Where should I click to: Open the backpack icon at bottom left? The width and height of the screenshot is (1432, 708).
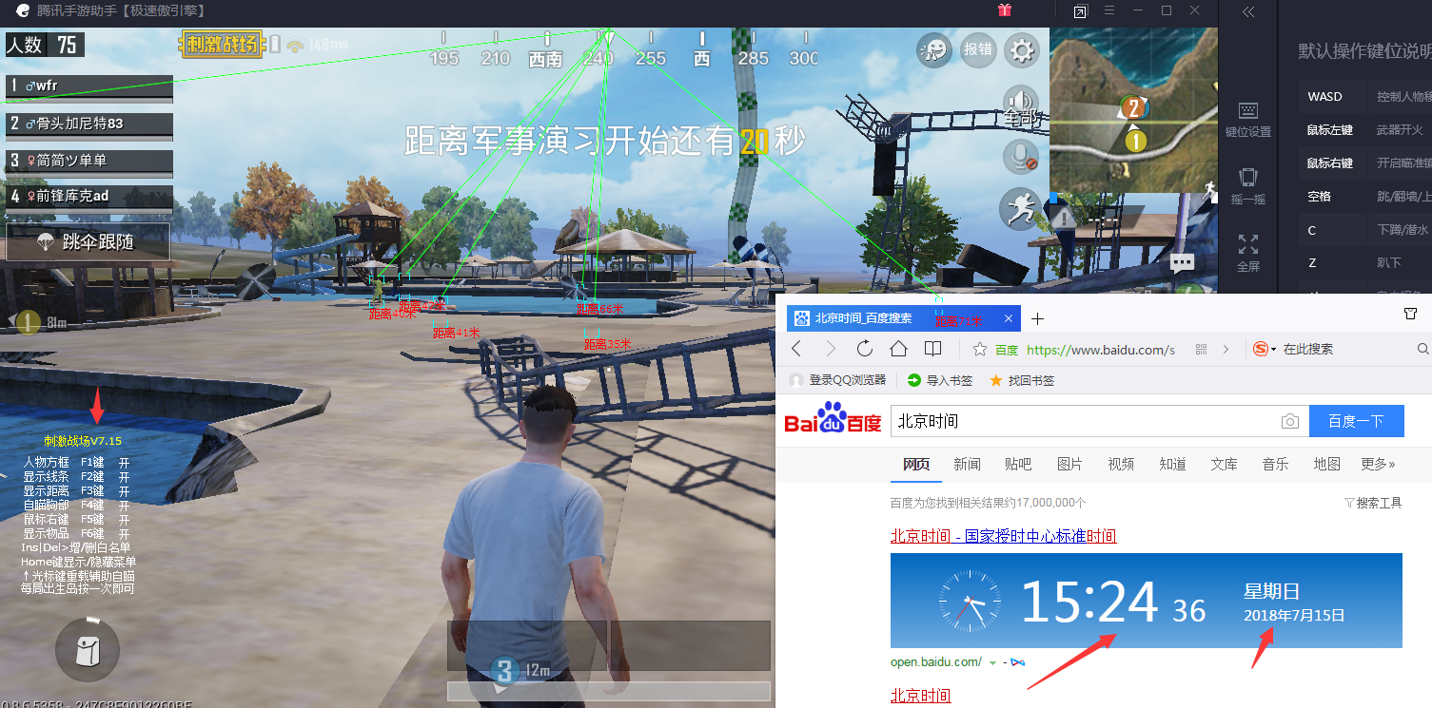pos(88,651)
